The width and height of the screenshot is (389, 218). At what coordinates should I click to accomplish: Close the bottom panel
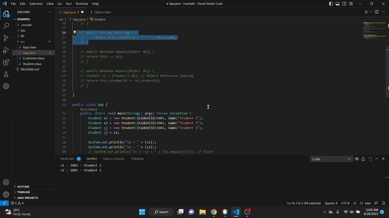pyautogui.click(x=383, y=159)
